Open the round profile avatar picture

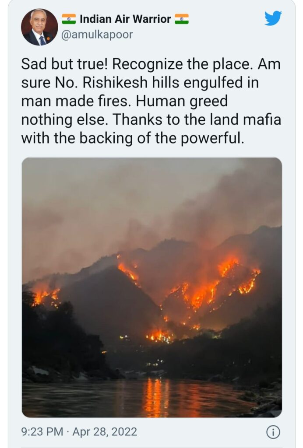[39, 27]
